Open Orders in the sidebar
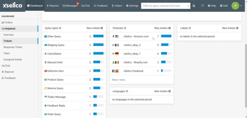The image size is (247, 118). click(7, 22)
